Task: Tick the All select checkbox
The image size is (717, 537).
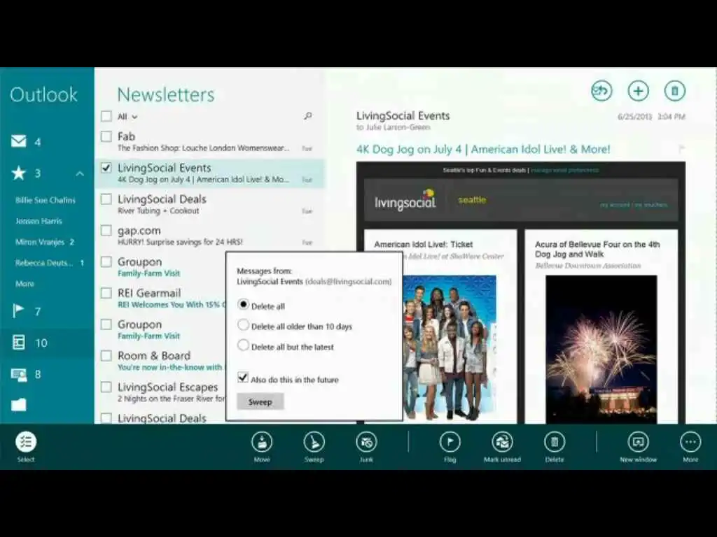Action: (106, 117)
